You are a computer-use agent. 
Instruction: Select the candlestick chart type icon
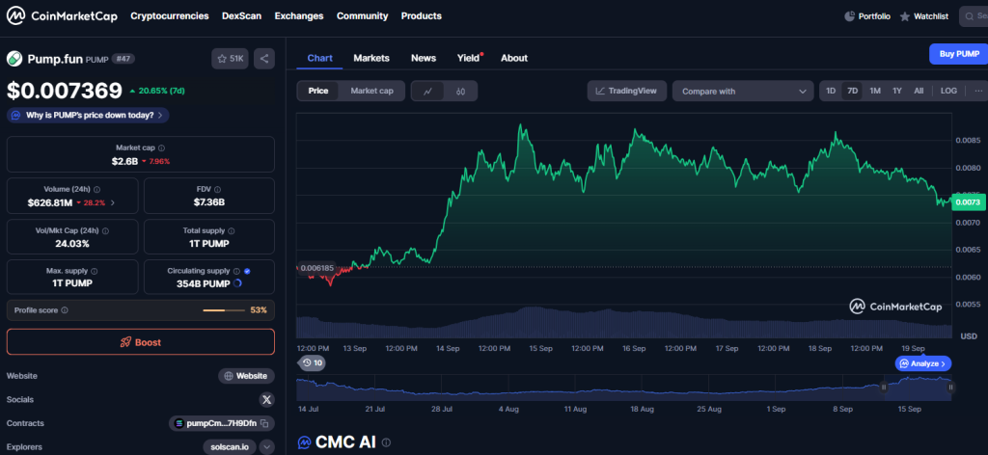tap(460, 92)
